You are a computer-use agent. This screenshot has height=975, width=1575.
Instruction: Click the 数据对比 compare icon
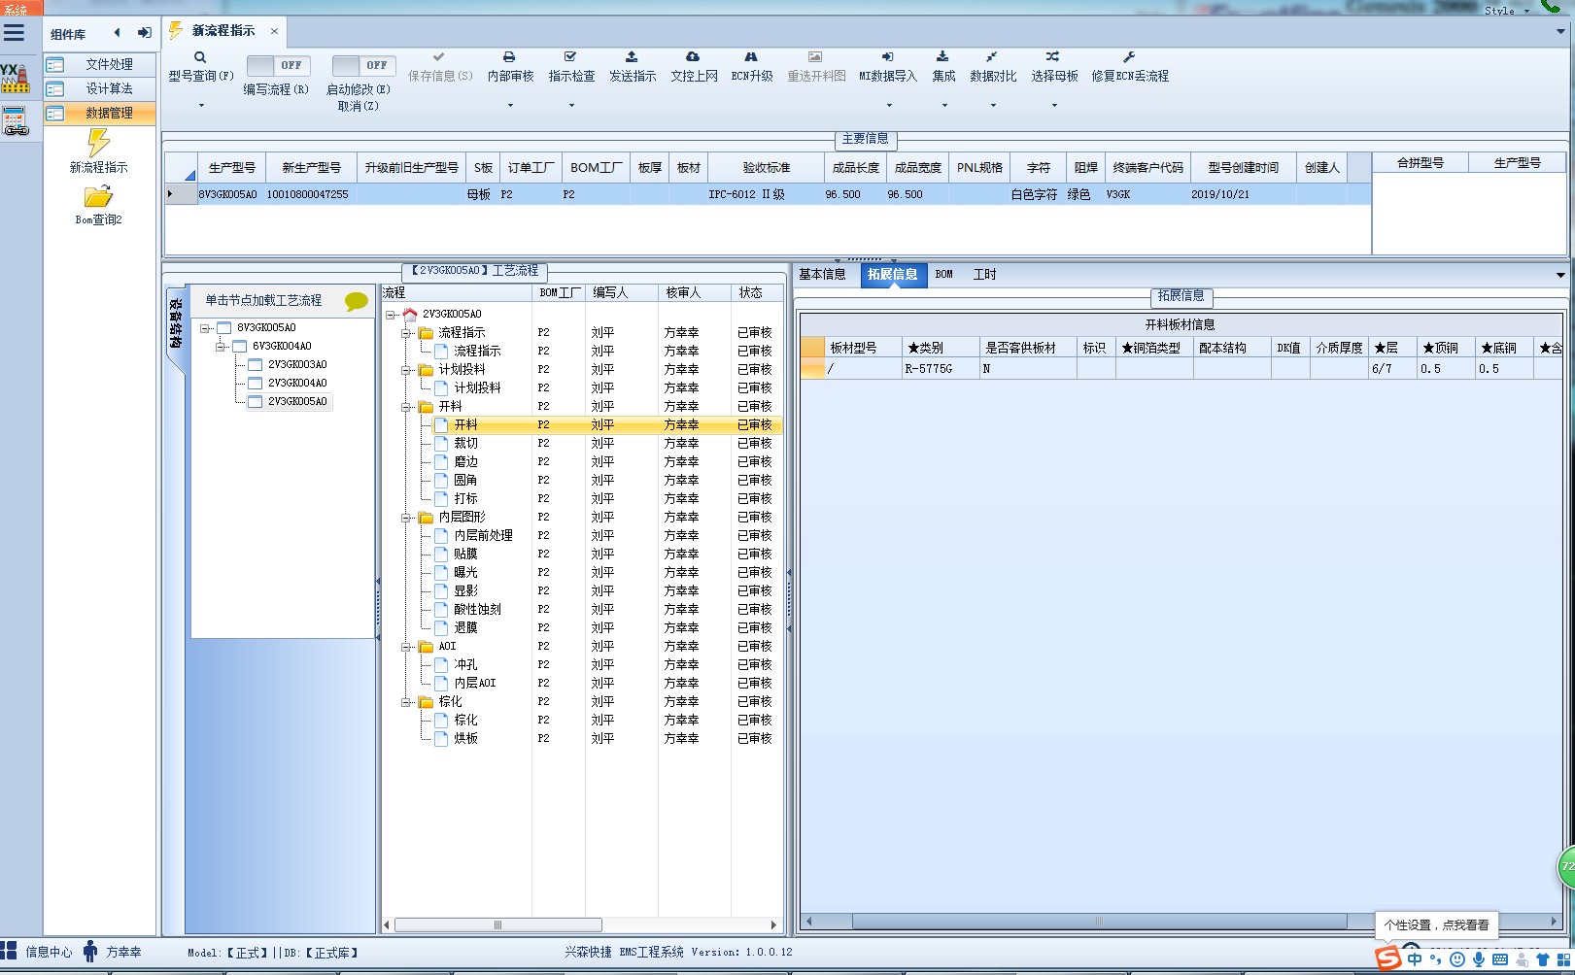pos(992,57)
